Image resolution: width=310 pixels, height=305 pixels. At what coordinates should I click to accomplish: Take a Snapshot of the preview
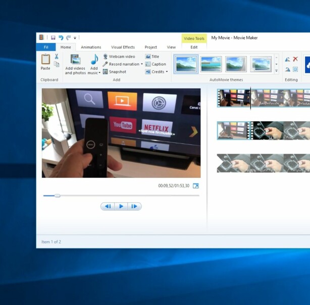(x=115, y=72)
